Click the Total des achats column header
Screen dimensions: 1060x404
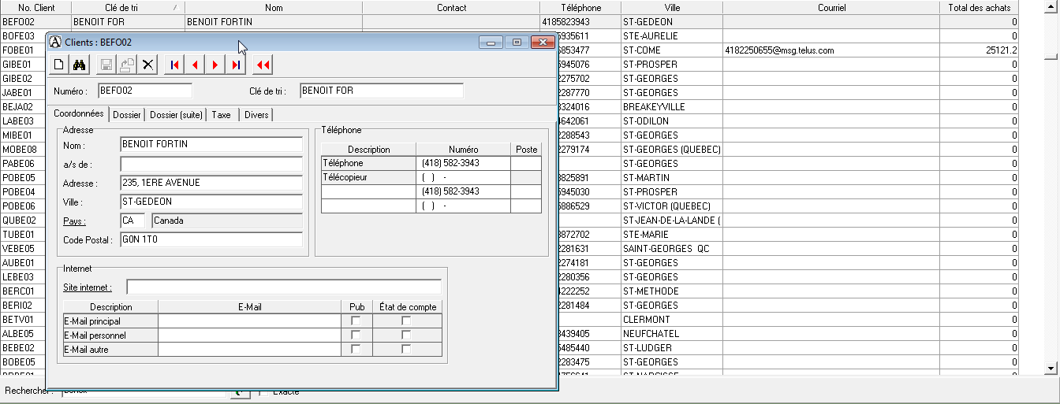pyautogui.click(x=980, y=7)
